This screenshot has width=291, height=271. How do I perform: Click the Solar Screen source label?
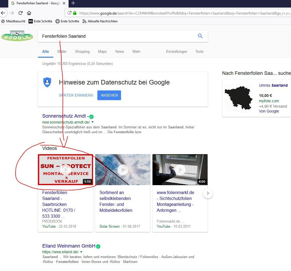[109, 226]
